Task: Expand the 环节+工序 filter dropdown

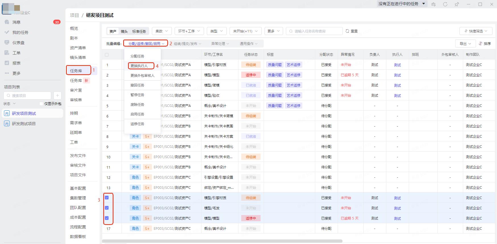Action: click(x=189, y=31)
